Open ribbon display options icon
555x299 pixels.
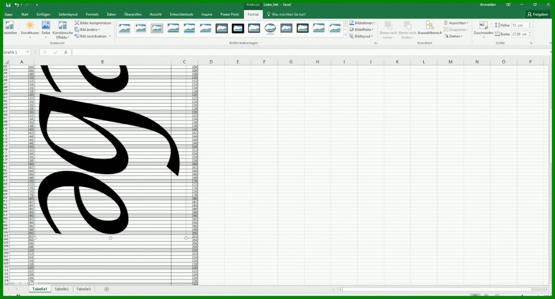click(508, 4)
